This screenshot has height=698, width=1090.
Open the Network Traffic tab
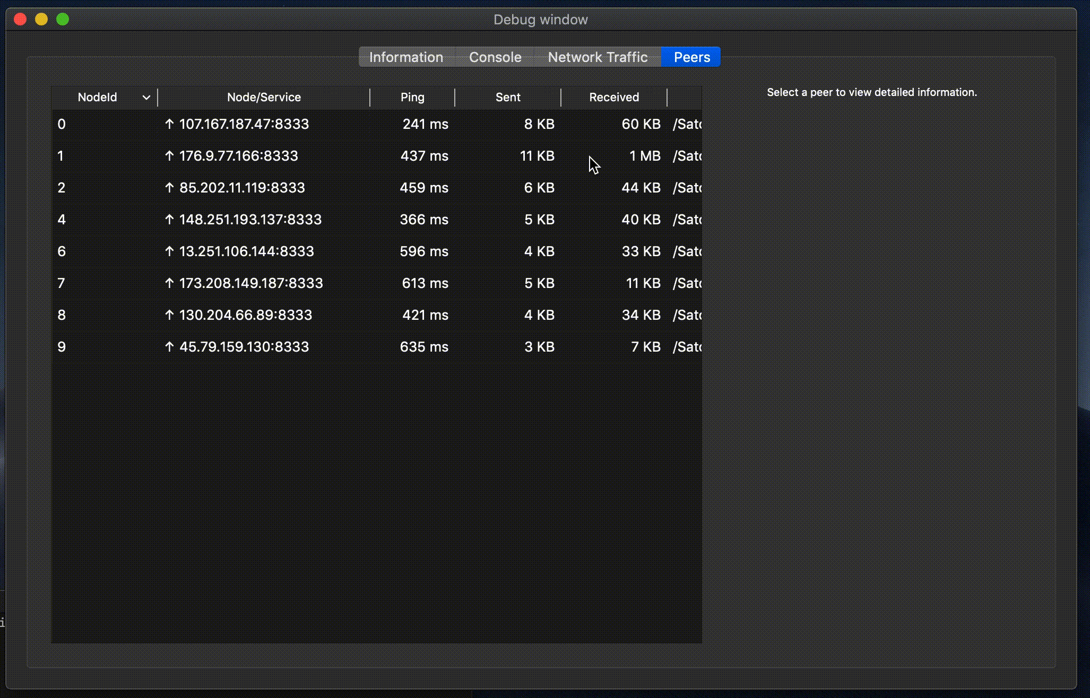pos(598,57)
